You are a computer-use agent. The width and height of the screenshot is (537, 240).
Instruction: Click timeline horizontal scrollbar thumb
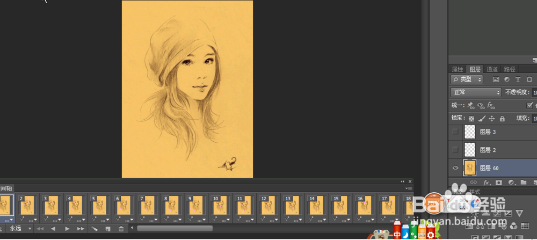[x=175, y=228]
